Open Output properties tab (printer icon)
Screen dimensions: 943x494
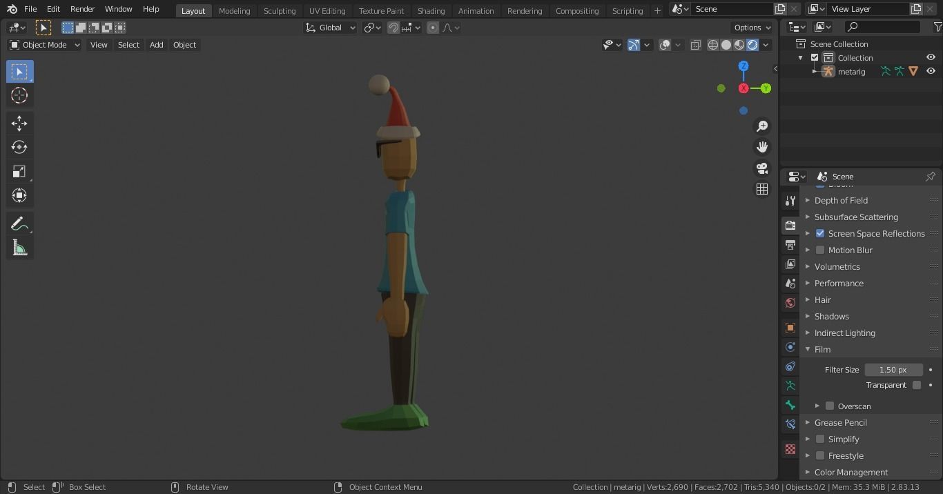[790, 245]
